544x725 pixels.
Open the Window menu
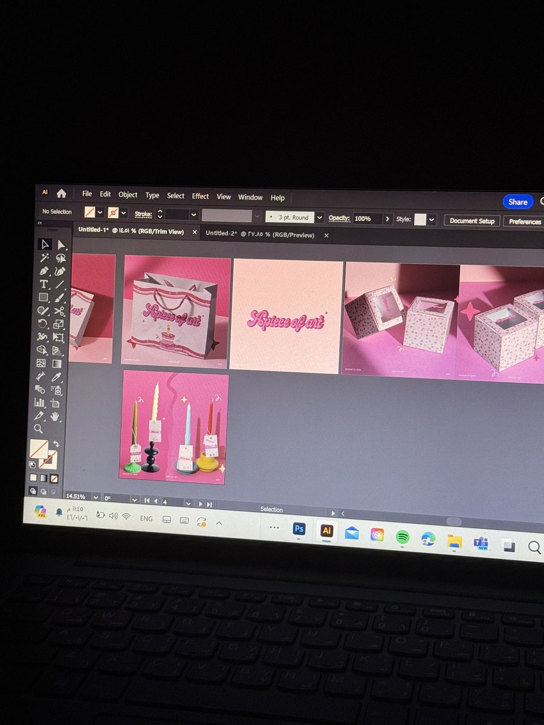(250, 198)
